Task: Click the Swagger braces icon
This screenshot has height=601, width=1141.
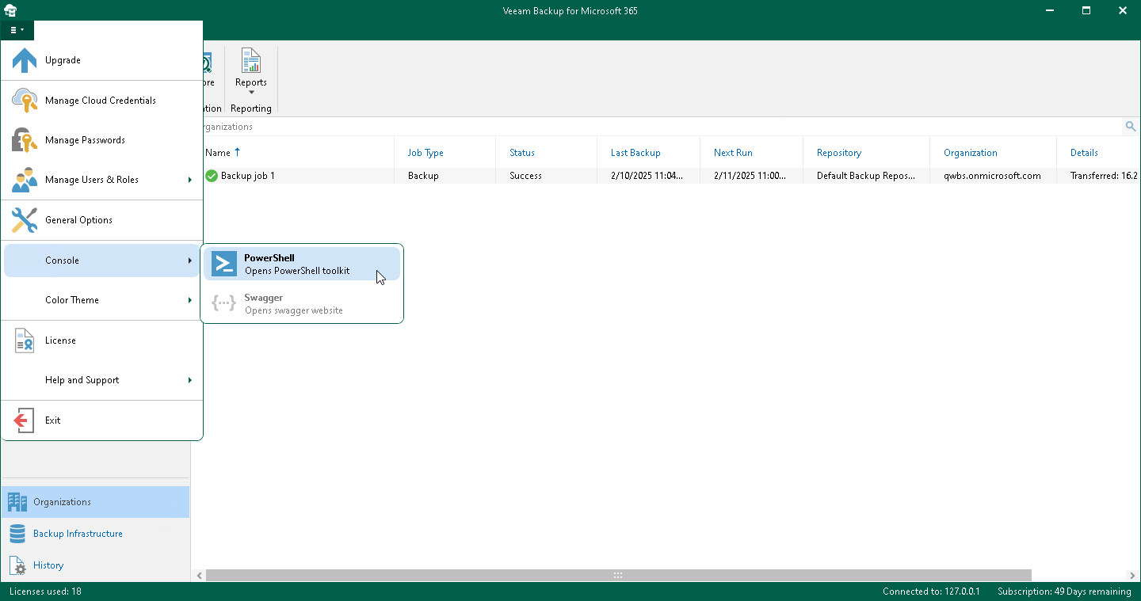Action: tap(224, 303)
